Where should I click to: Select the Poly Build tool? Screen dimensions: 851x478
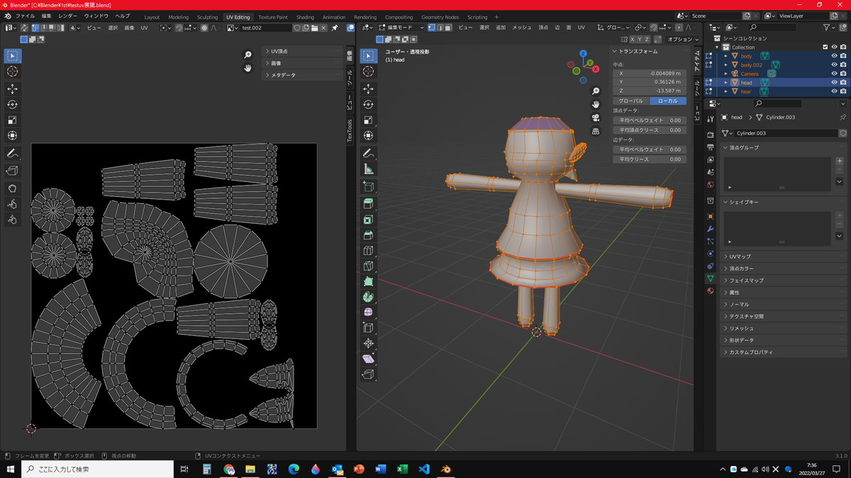(x=368, y=282)
